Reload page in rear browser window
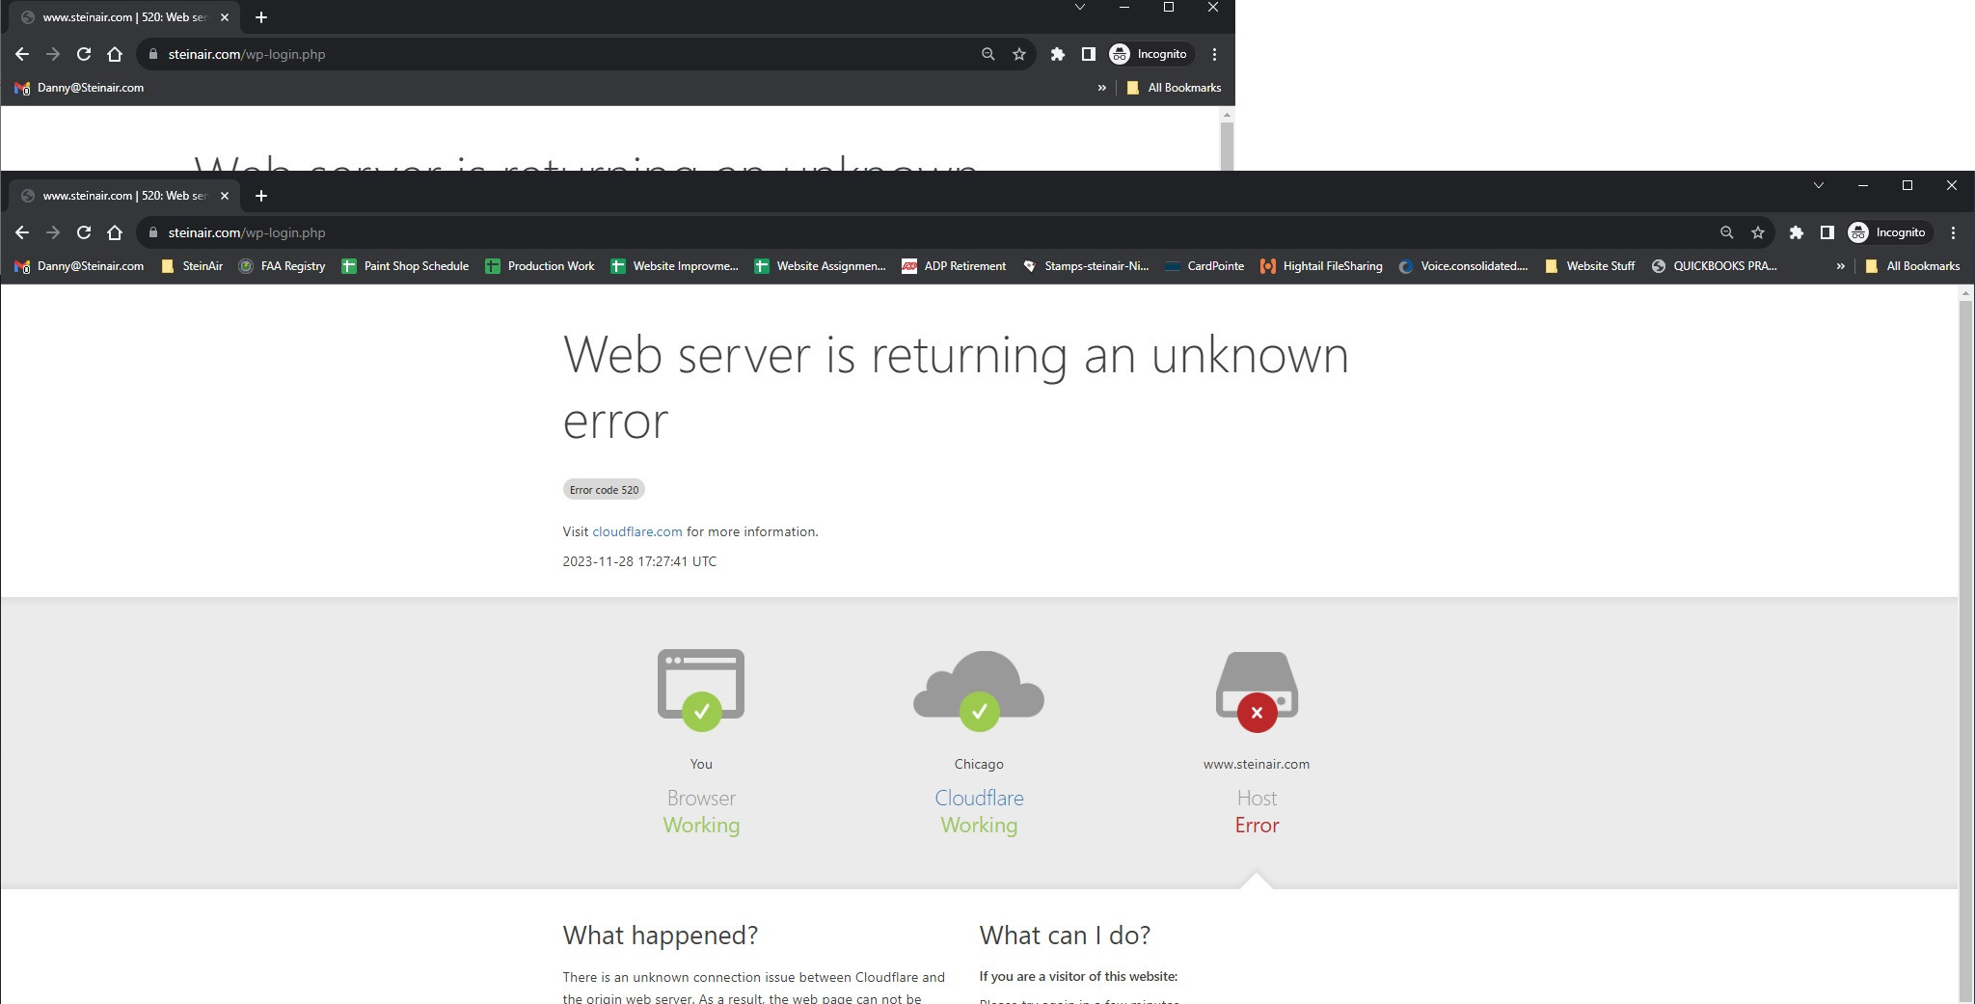Viewport: 1975px width, 1004px height. (x=84, y=54)
